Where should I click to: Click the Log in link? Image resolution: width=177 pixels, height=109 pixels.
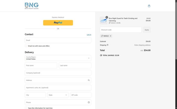[x=89, y=34]
